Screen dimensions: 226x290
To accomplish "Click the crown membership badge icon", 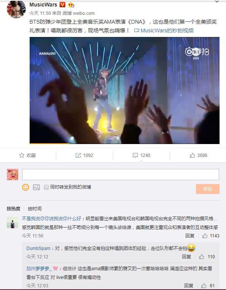I will click(71, 5).
